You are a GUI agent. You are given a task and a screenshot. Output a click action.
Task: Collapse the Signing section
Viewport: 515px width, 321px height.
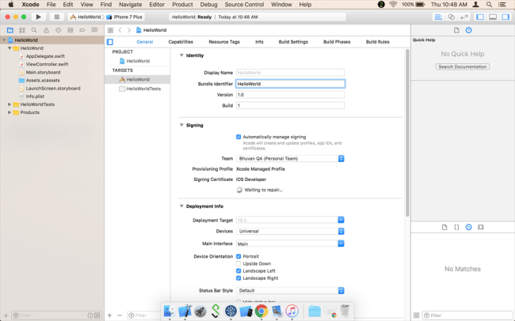pos(181,125)
